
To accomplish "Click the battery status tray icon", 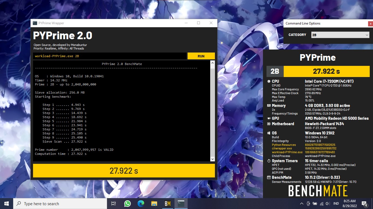I will pyautogui.click(x=315, y=204).
